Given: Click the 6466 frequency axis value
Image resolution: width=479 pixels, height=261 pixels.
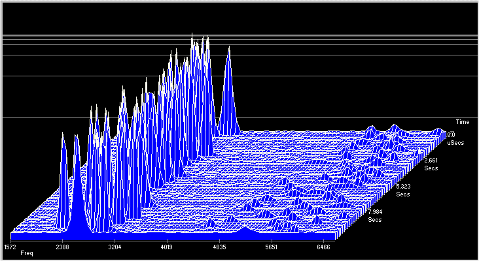Looking at the screenshot, I should [324, 247].
